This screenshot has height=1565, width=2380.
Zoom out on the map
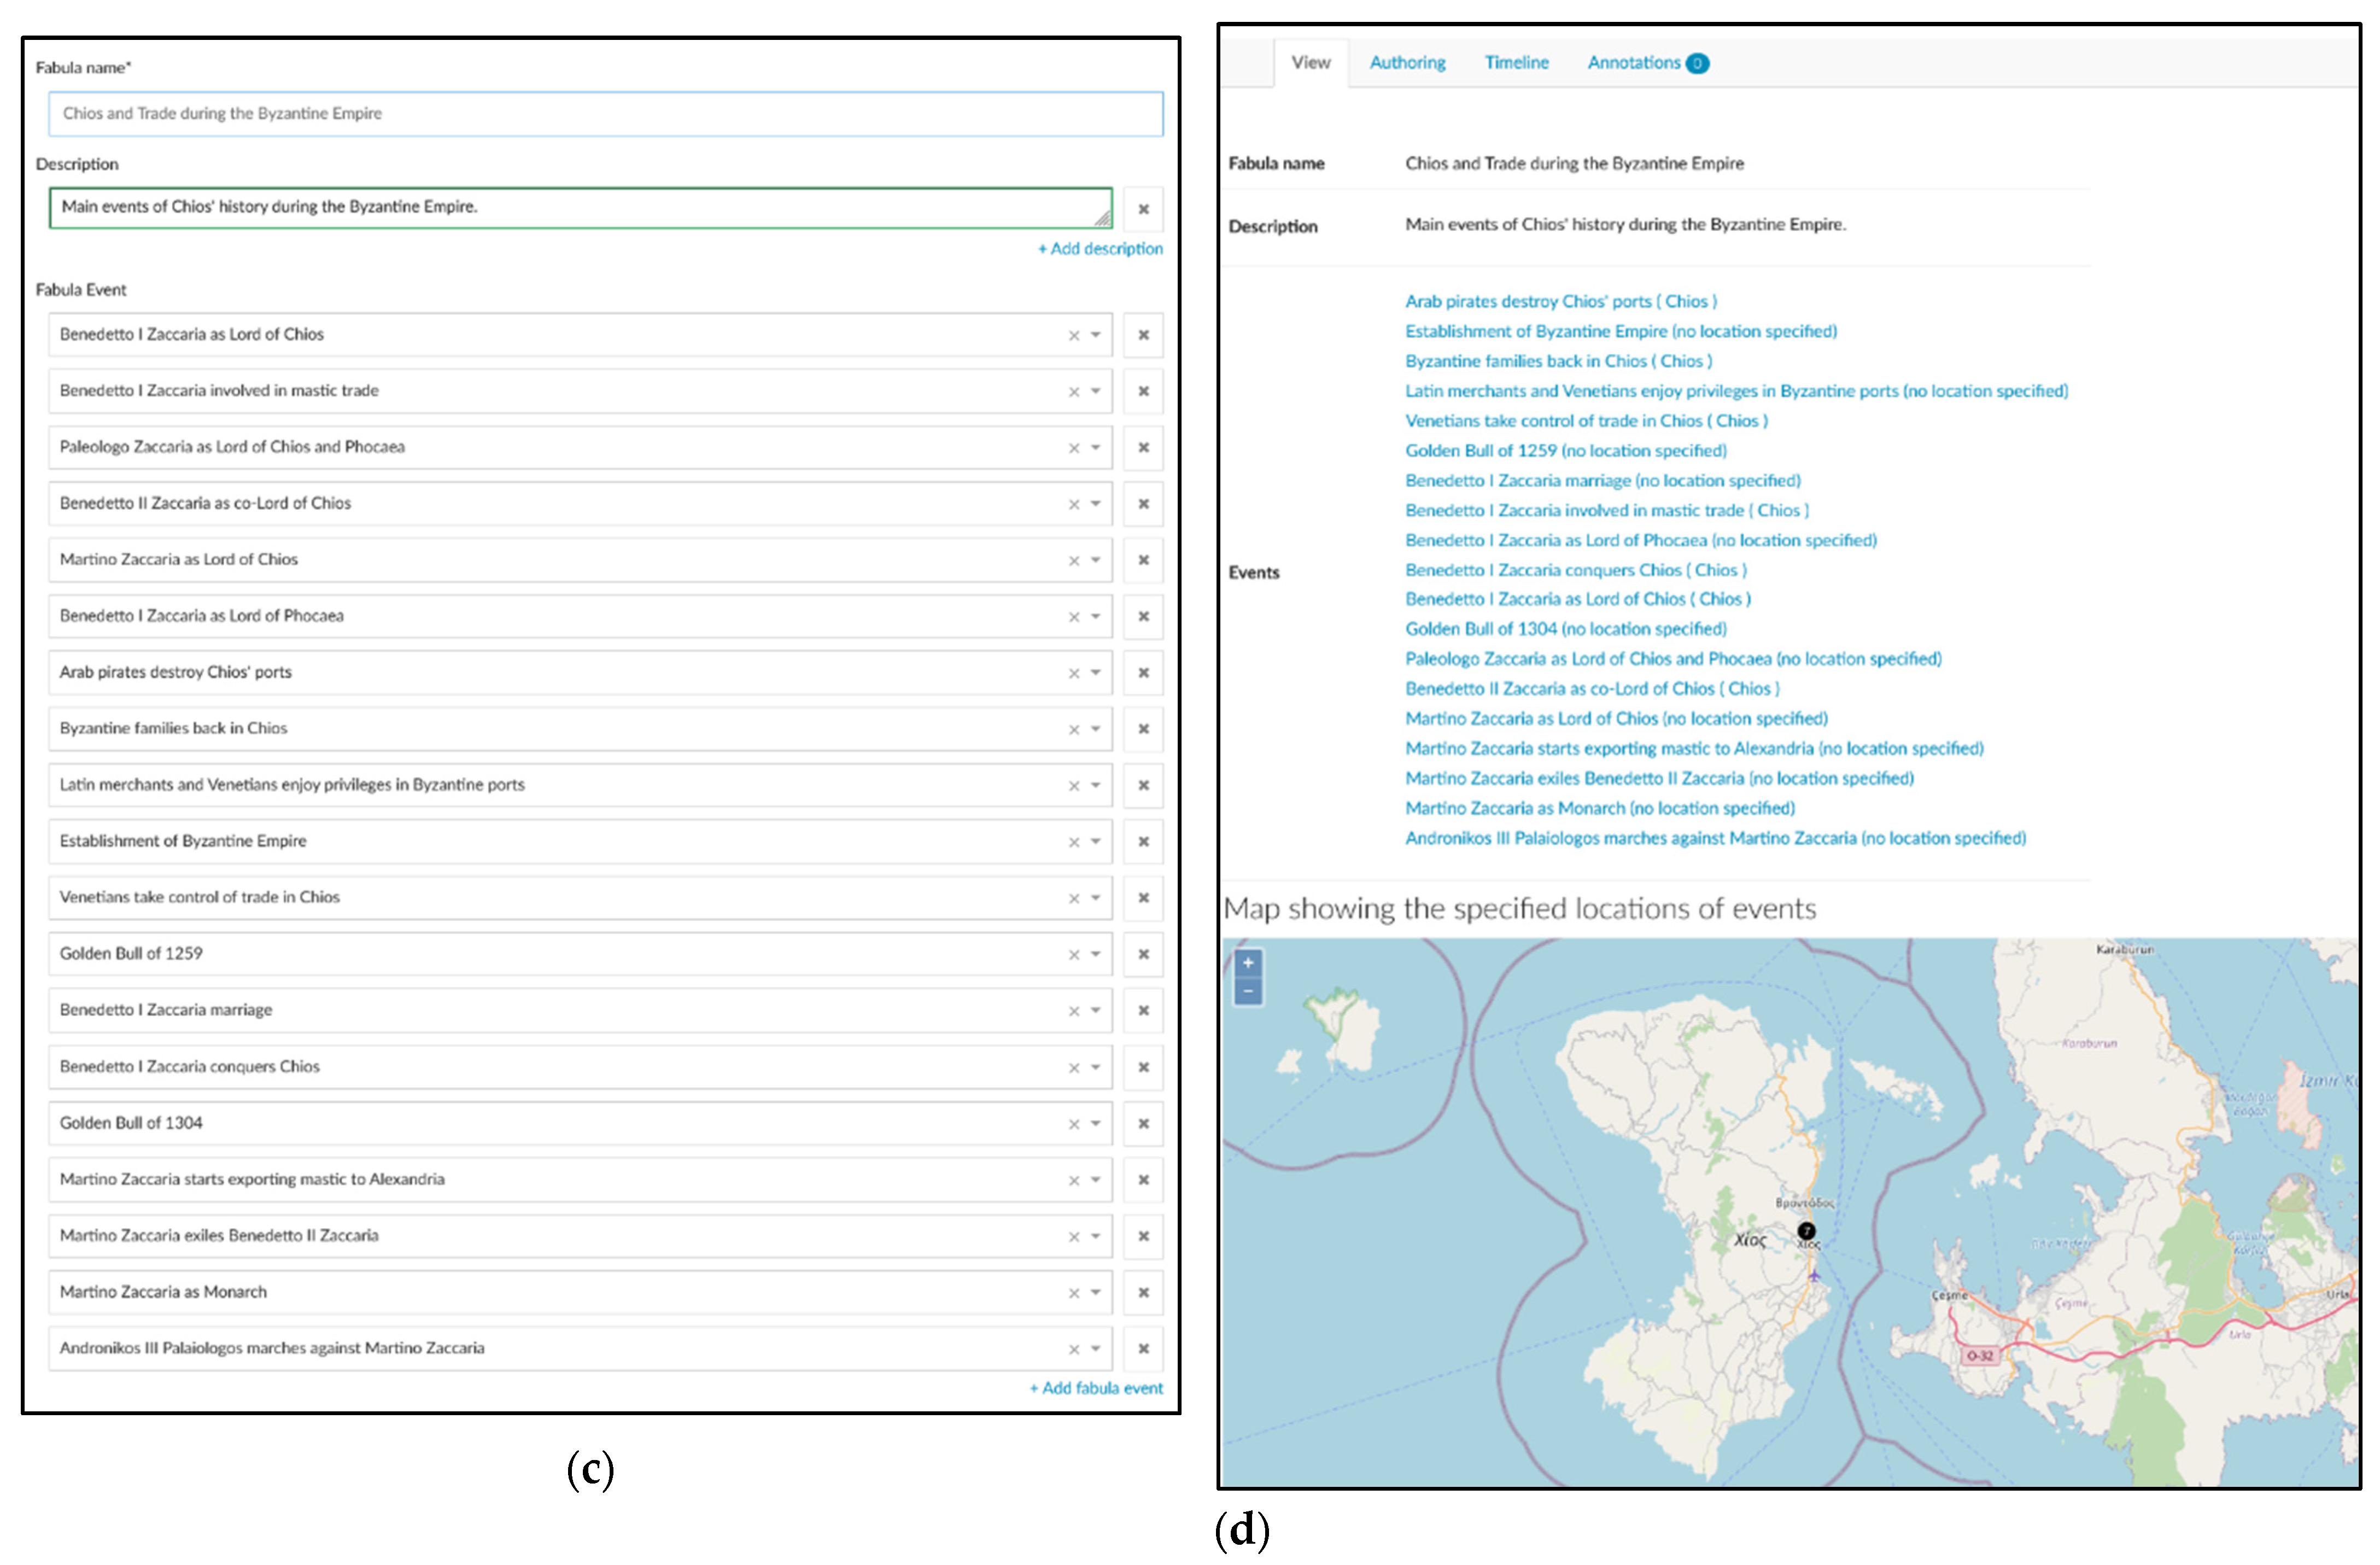pos(1247,992)
